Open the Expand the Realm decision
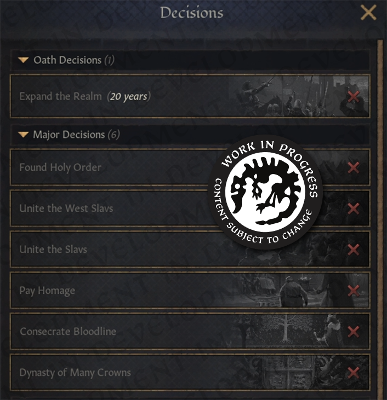 pos(83,97)
